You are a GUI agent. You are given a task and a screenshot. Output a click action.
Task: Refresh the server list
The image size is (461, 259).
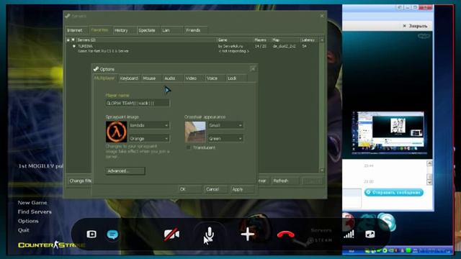click(x=285, y=181)
